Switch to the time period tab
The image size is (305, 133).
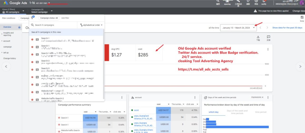point(261,112)
